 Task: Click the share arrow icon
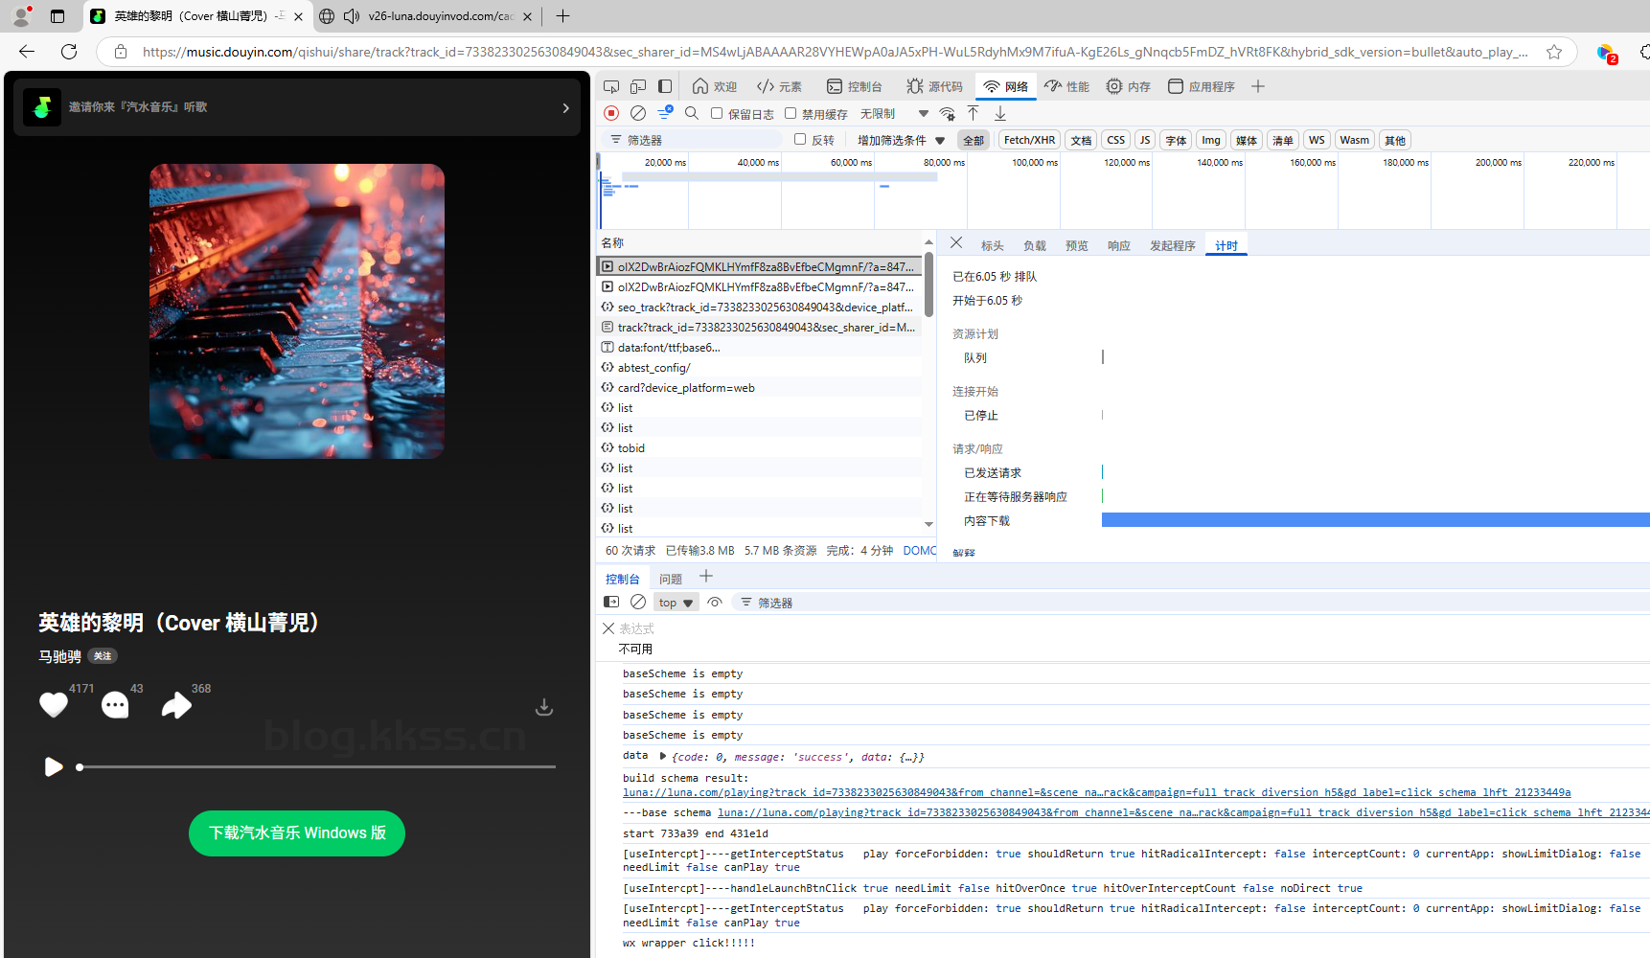click(x=176, y=705)
